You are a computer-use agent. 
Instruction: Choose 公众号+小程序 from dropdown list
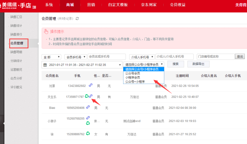pos(144,82)
